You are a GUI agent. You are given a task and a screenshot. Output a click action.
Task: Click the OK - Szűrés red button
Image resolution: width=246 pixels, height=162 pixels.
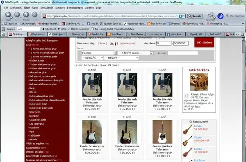point(204,43)
